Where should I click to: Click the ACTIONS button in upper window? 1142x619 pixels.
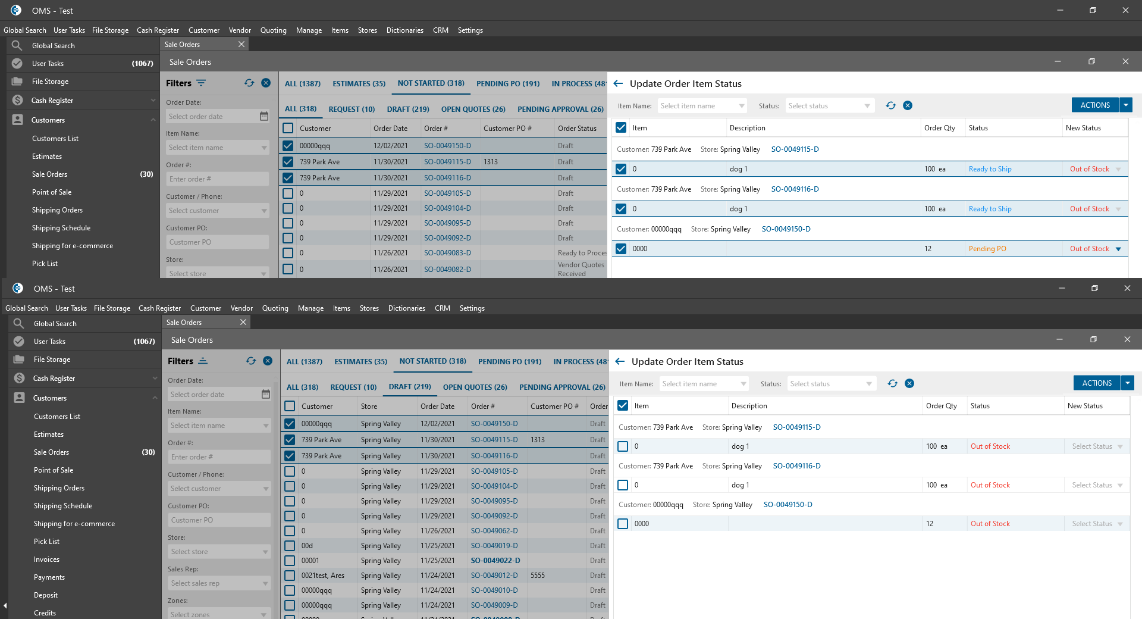(1095, 105)
